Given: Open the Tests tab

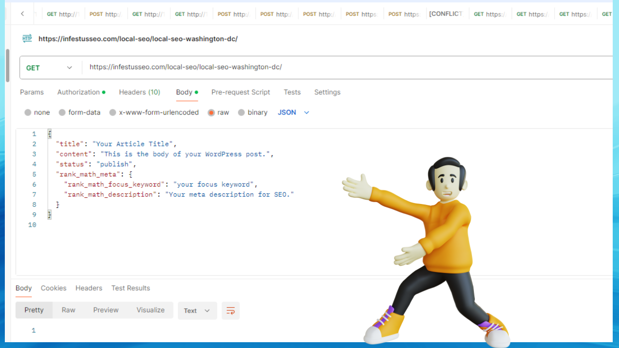Looking at the screenshot, I should coord(292,92).
